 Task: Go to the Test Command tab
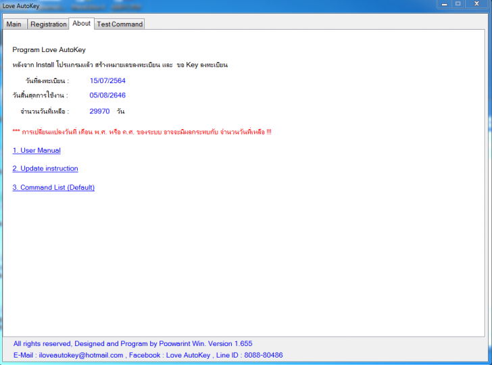(x=120, y=24)
